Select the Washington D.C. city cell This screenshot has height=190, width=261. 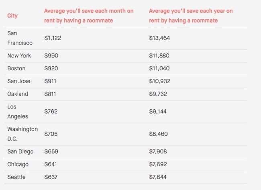tap(22, 134)
